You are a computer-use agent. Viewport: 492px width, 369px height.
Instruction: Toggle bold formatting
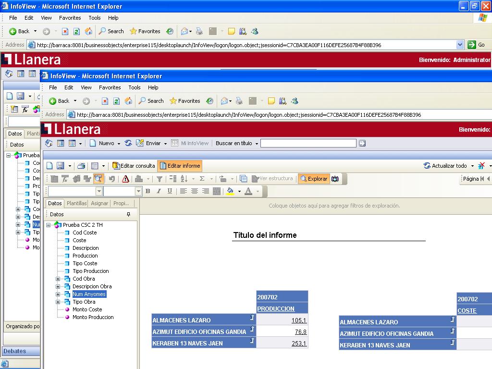148,191
